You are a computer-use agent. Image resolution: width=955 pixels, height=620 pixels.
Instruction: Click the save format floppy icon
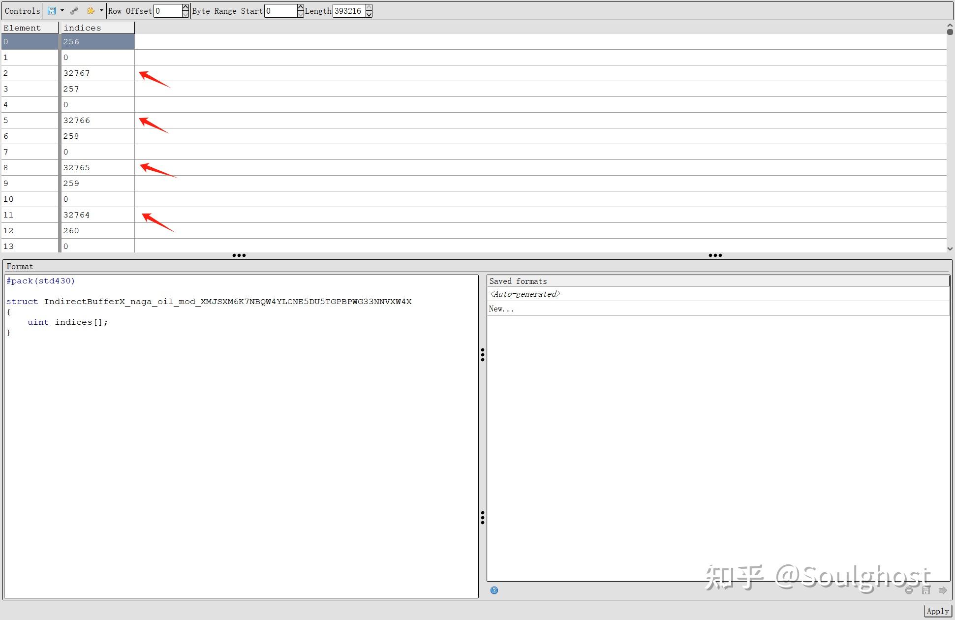click(926, 590)
